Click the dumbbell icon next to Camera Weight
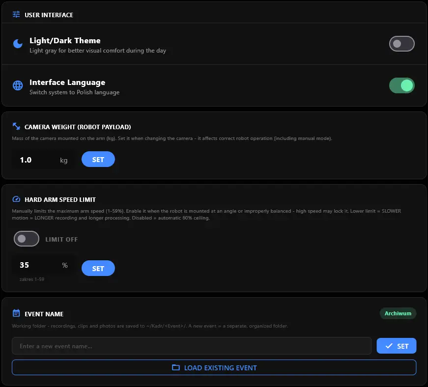 (x=16, y=126)
